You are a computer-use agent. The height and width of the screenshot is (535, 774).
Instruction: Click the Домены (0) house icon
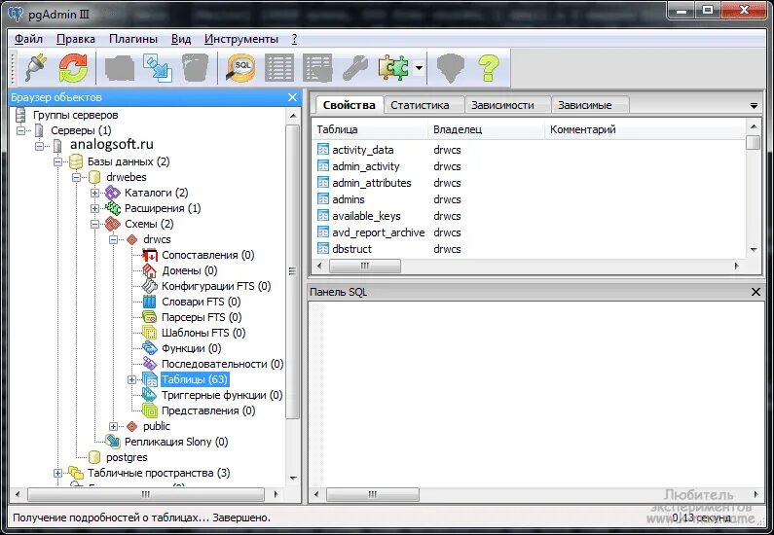coord(150,270)
